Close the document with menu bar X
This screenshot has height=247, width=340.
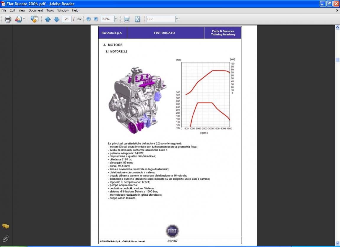(337, 10)
